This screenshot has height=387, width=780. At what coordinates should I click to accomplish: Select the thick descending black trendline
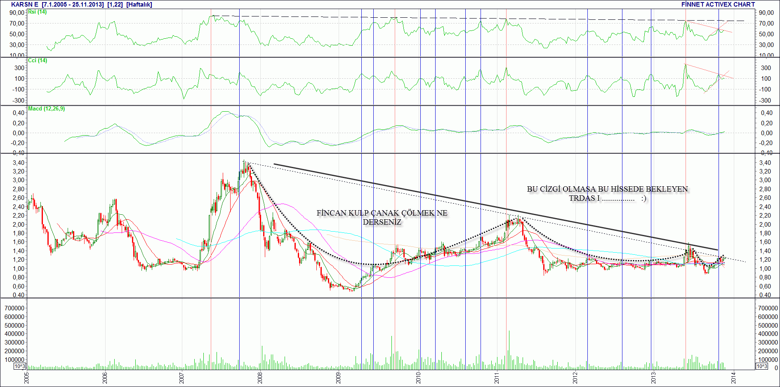(x=496, y=207)
